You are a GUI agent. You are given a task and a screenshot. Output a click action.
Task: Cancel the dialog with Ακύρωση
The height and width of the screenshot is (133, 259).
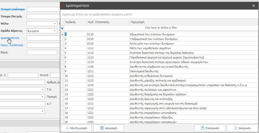(x=242, y=128)
